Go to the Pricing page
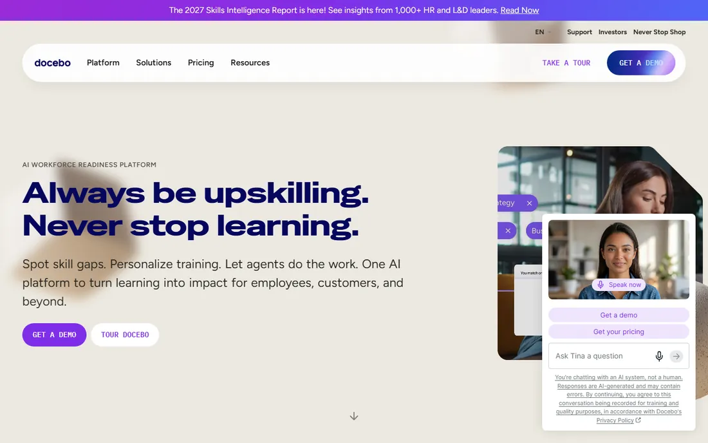708x443 pixels. (x=201, y=62)
